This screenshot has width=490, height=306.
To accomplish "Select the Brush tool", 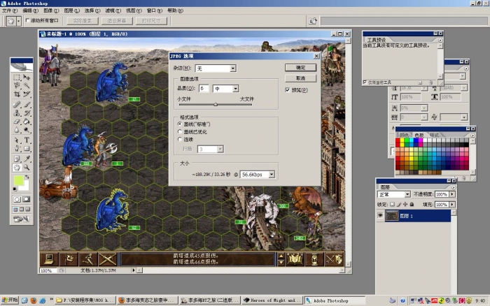I will pyautogui.click(x=27, y=105).
